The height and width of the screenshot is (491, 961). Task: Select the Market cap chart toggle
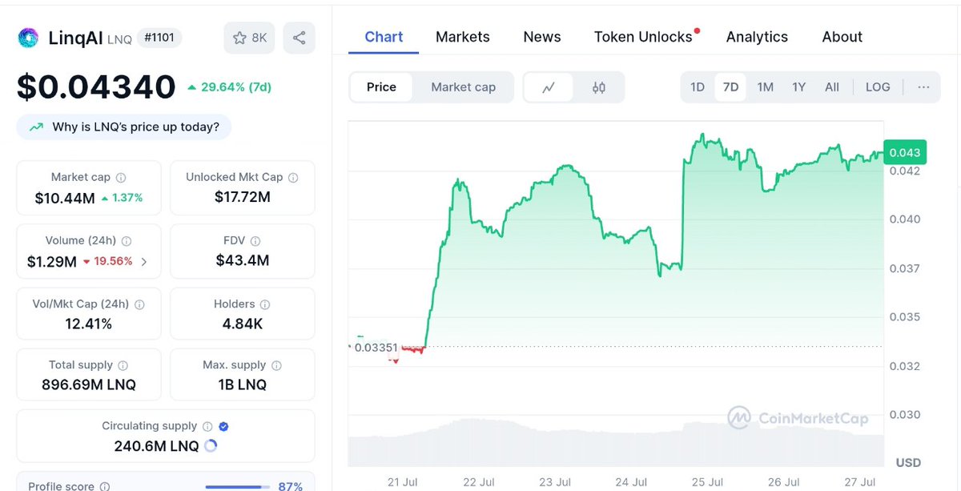click(463, 87)
